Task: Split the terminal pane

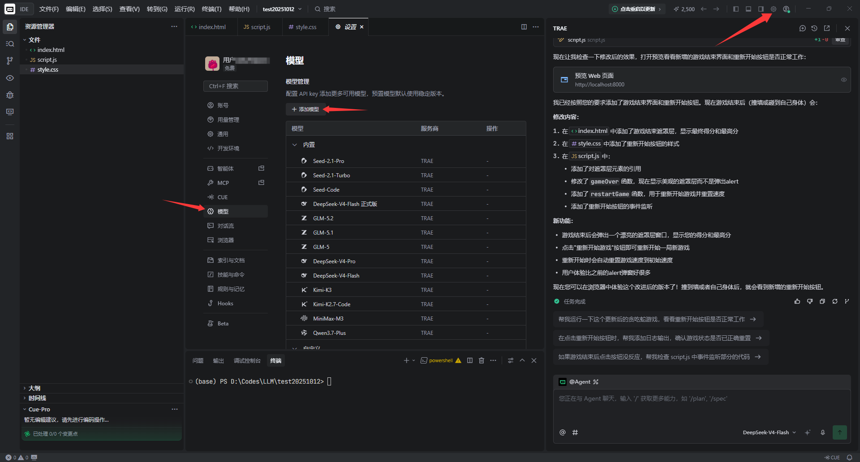Action: [x=470, y=360]
